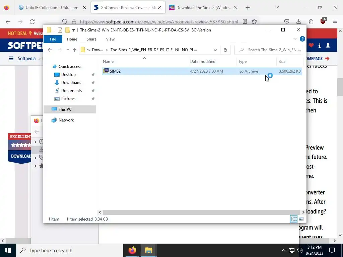Open Documents in navigation pane

click(x=71, y=91)
